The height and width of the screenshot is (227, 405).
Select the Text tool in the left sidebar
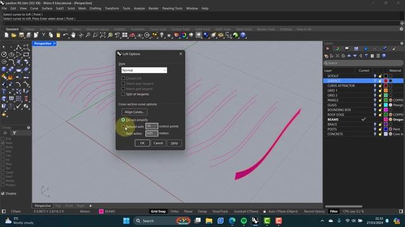pos(4,91)
